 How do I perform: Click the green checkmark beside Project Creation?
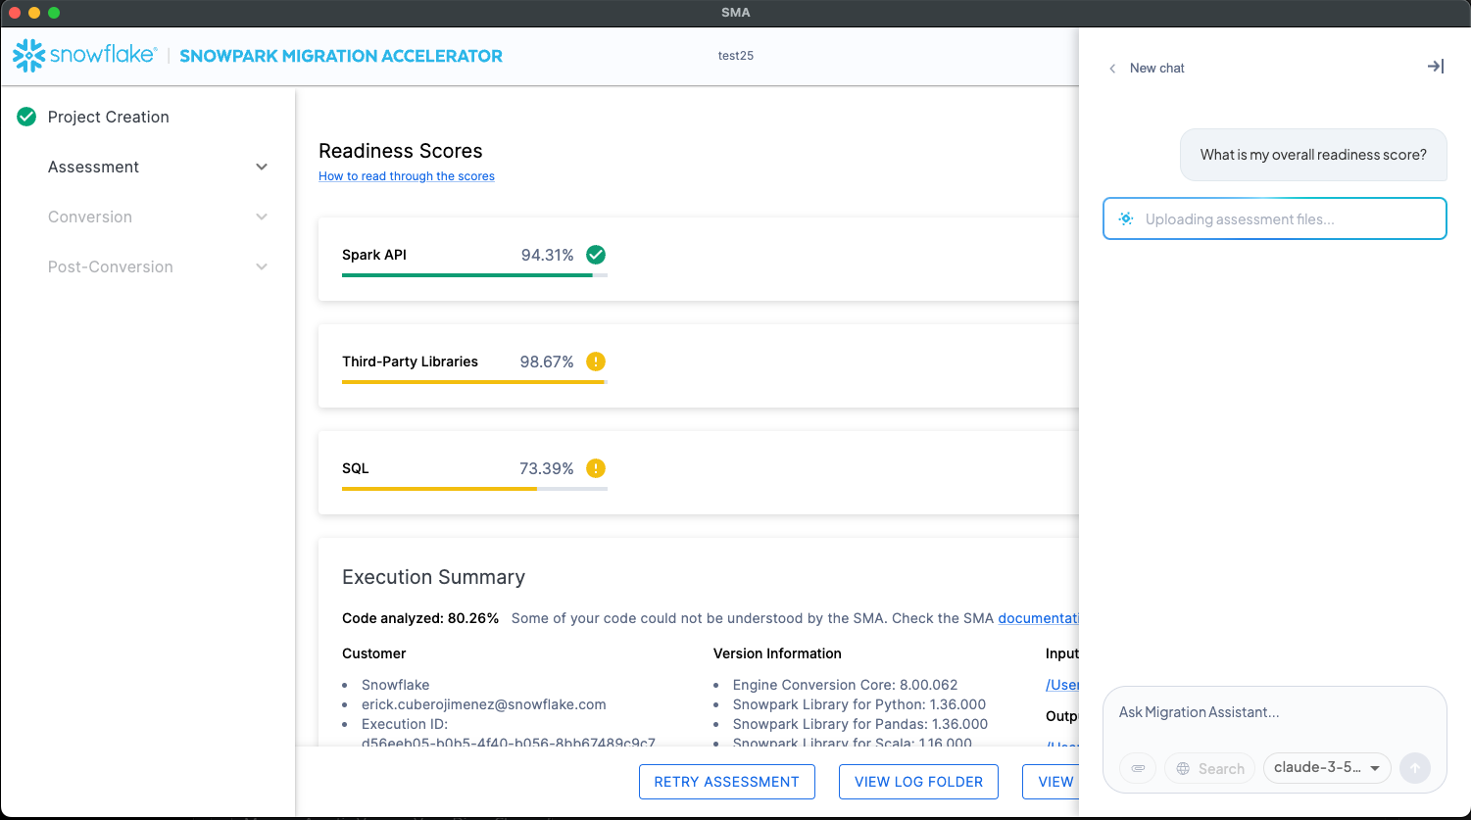(x=25, y=117)
